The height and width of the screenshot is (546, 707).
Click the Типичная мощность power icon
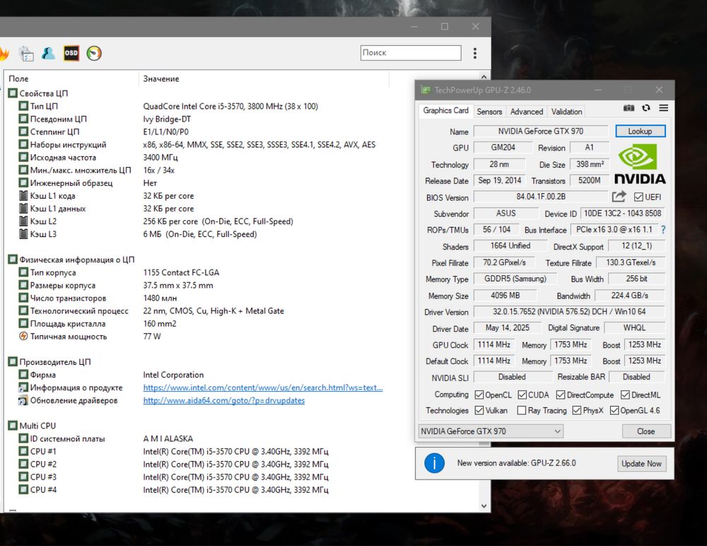click(x=23, y=336)
